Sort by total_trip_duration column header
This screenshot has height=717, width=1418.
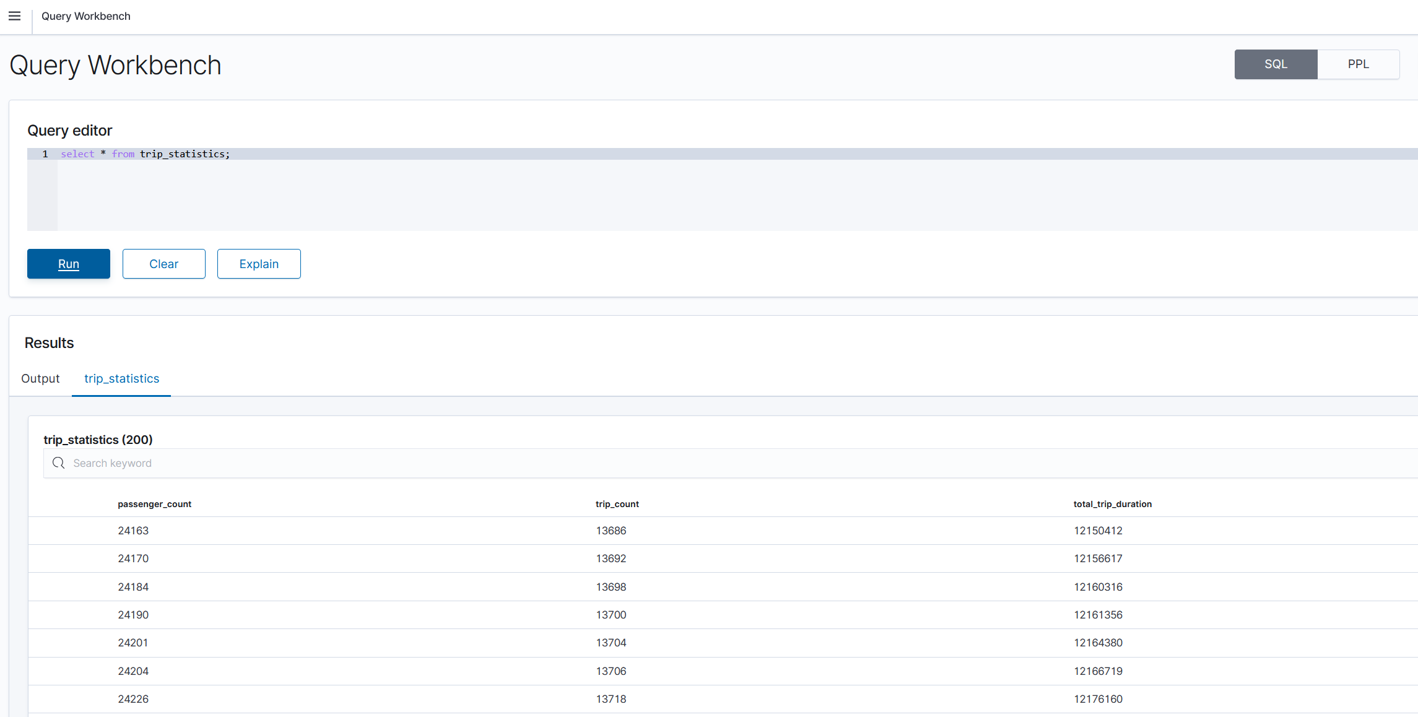coord(1112,504)
